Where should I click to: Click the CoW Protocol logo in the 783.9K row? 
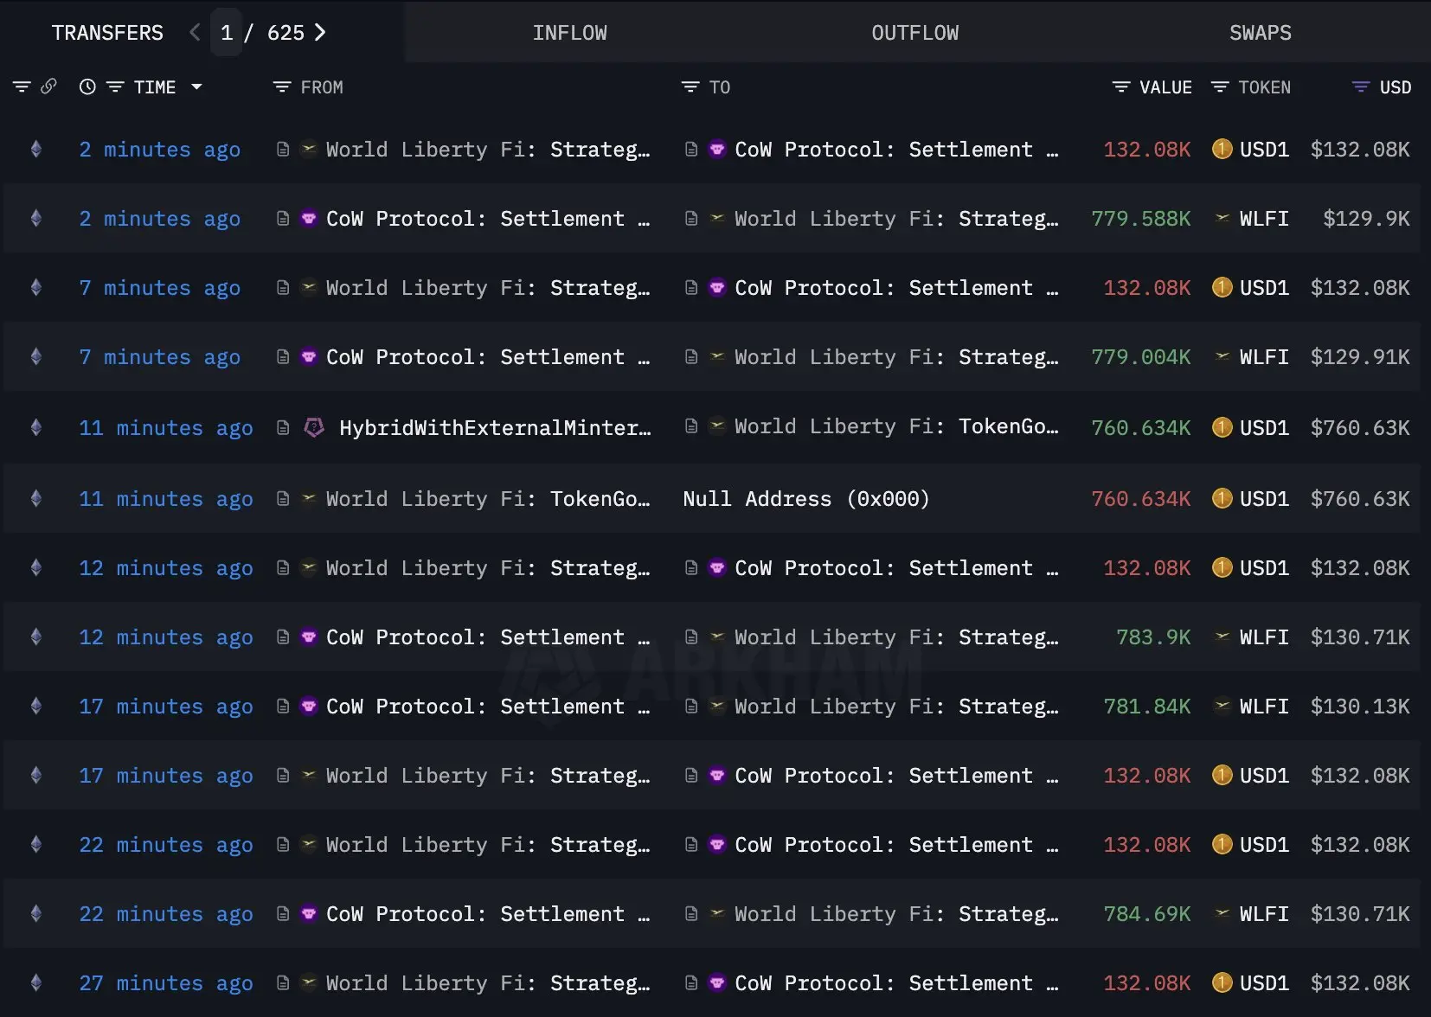pos(309,636)
